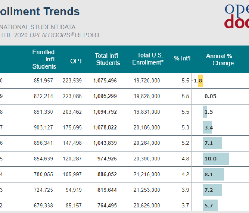Click the 8.1 annual change bar
This screenshot has width=249, height=213.
pos(213,174)
